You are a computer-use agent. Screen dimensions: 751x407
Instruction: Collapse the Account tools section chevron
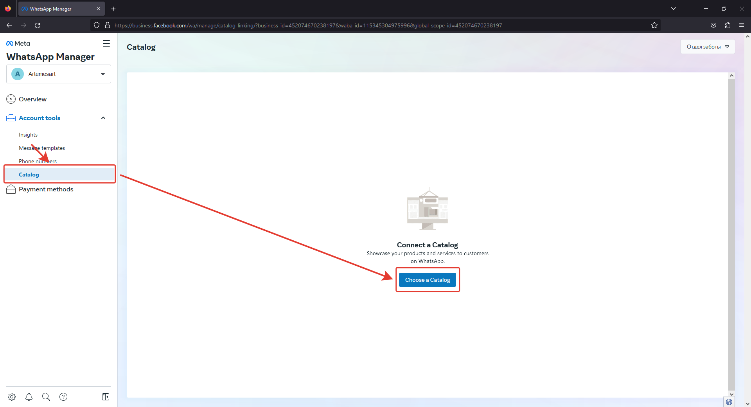[x=103, y=118]
